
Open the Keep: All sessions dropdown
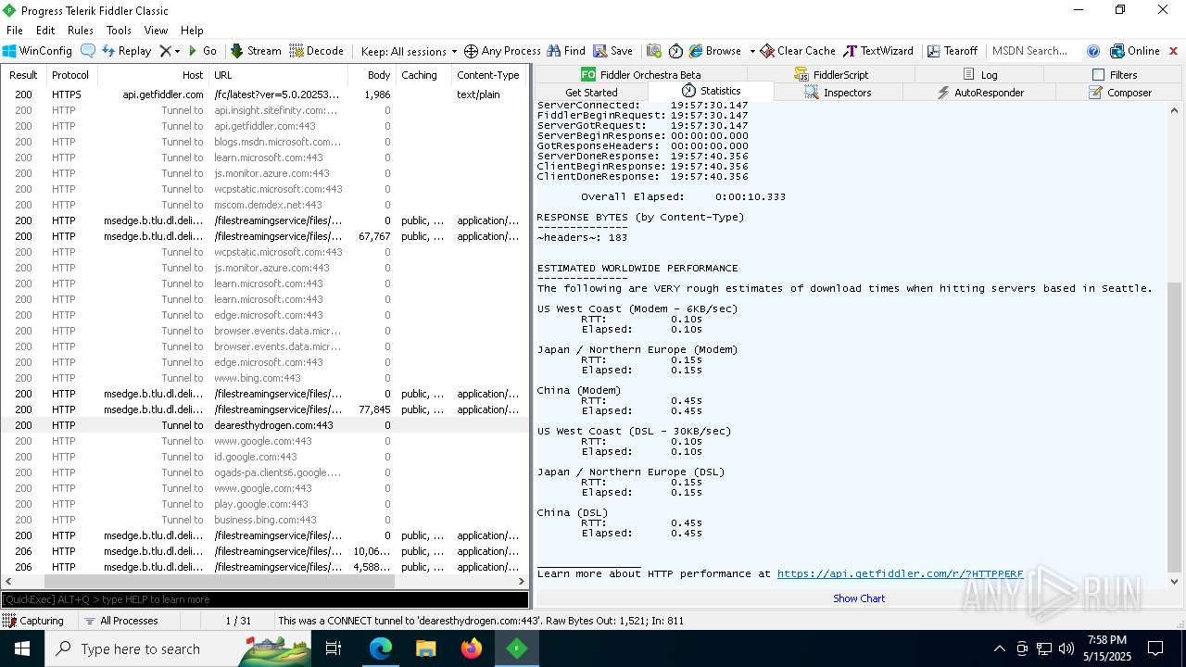coord(409,51)
